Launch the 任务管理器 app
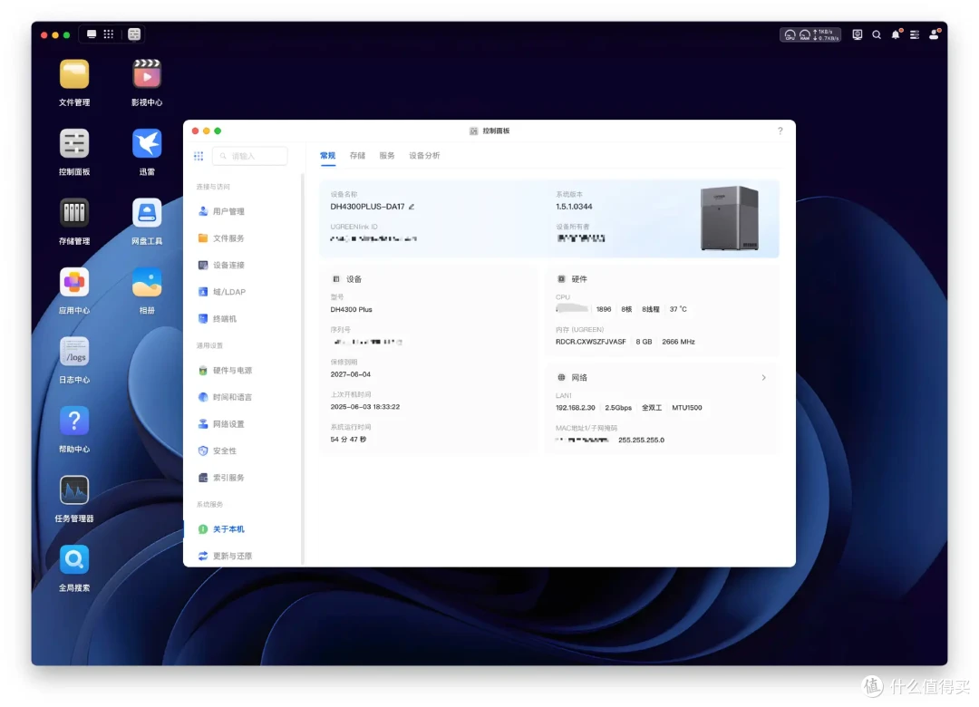This screenshot has width=979, height=707. (x=73, y=490)
